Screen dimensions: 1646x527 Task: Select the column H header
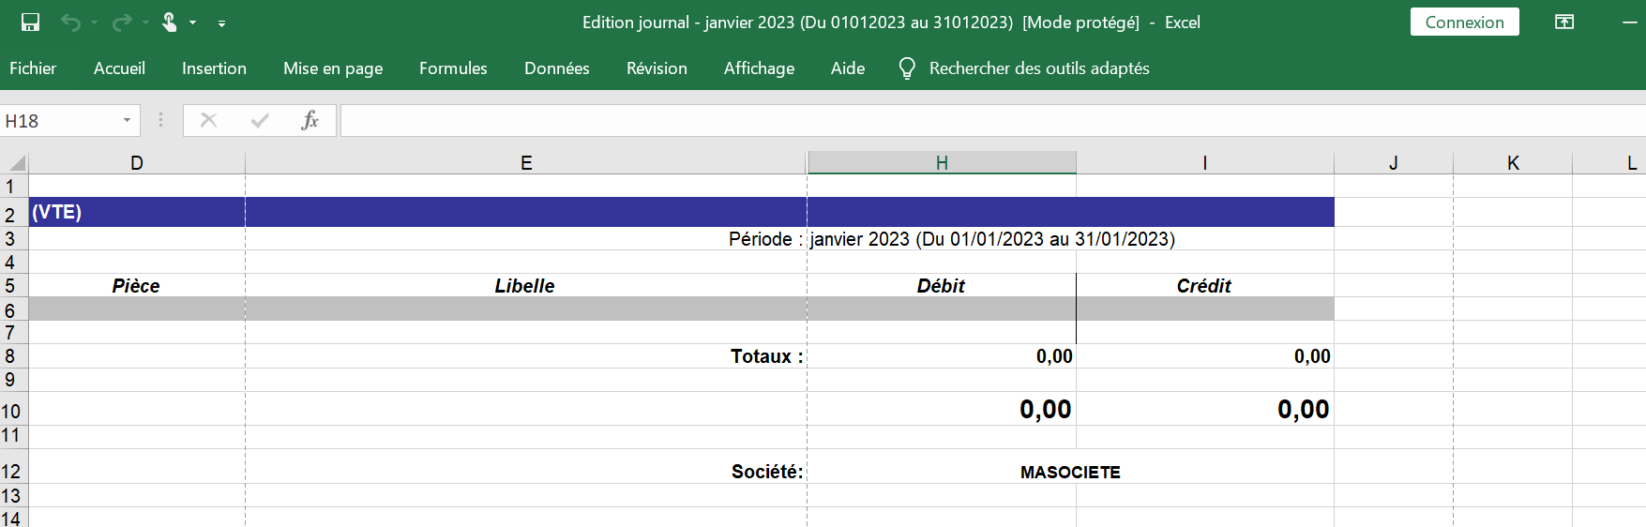[941, 163]
